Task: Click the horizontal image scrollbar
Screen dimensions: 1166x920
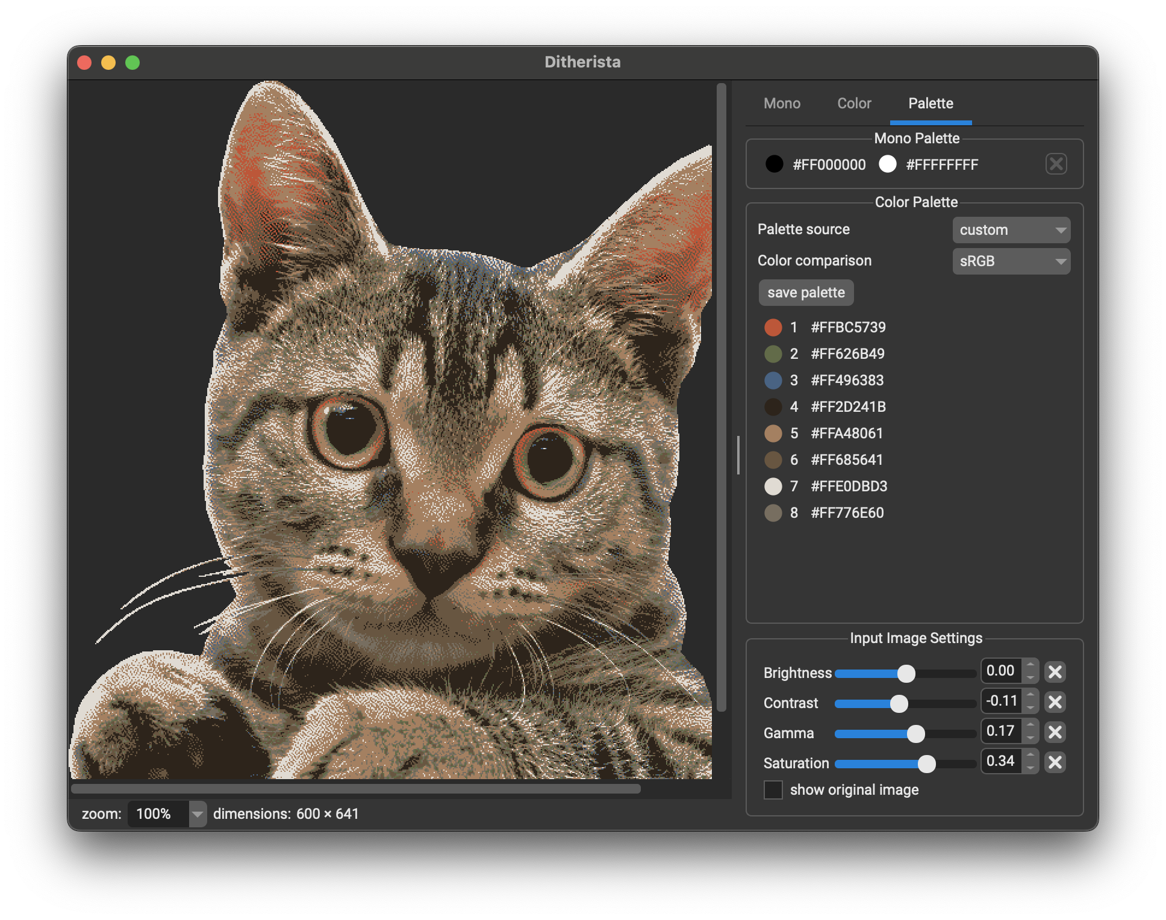Action: (x=355, y=789)
